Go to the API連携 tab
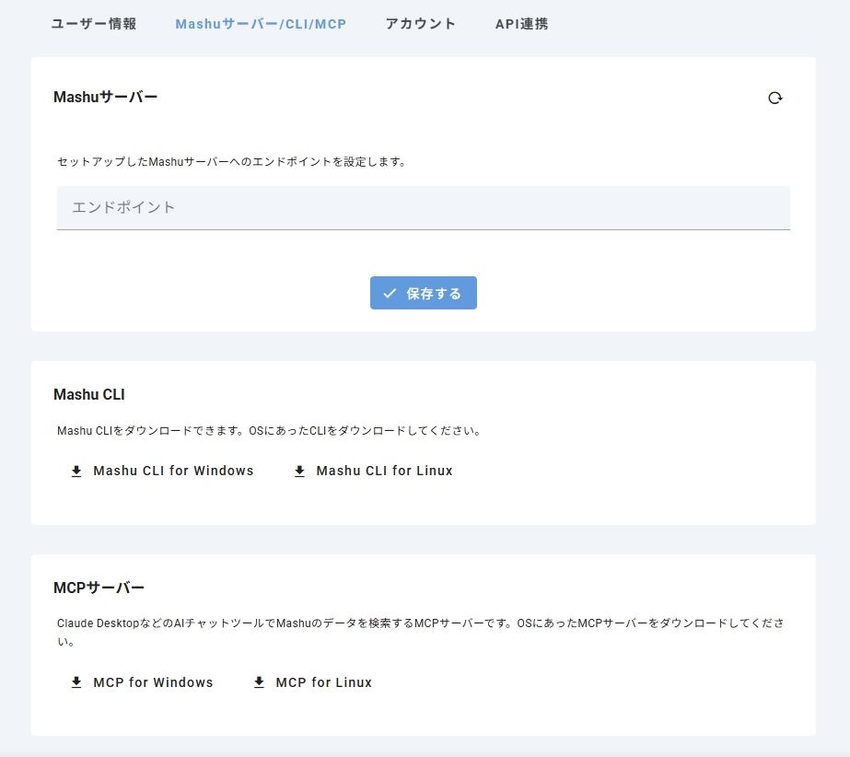This screenshot has height=757, width=850. coord(521,24)
